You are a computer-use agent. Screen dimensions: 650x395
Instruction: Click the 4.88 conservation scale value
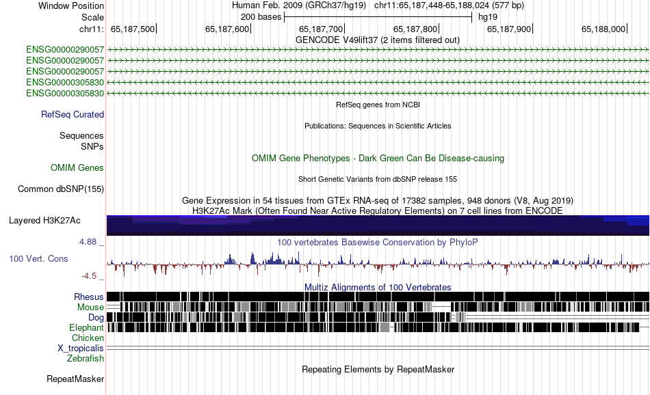click(x=88, y=242)
